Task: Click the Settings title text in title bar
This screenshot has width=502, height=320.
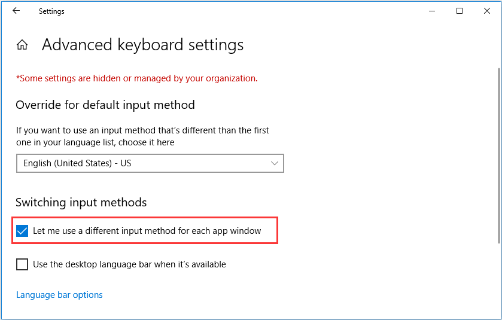Action: point(51,11)
